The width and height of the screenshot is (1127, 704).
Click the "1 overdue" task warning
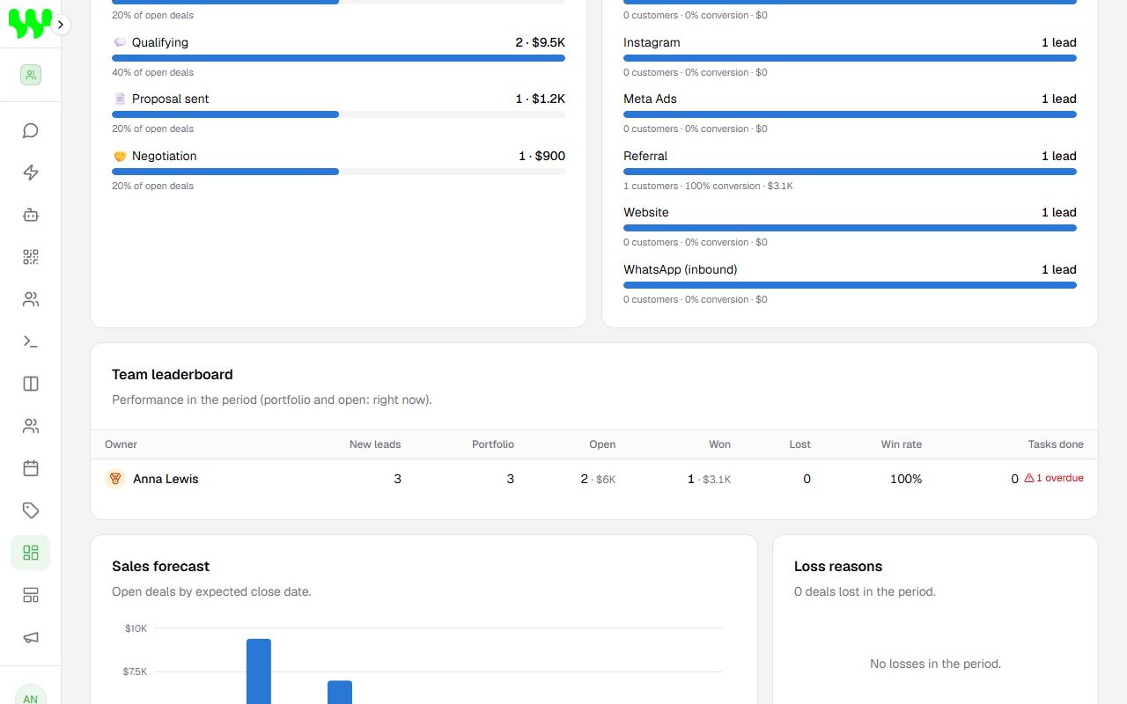(x=1054, y=479)
